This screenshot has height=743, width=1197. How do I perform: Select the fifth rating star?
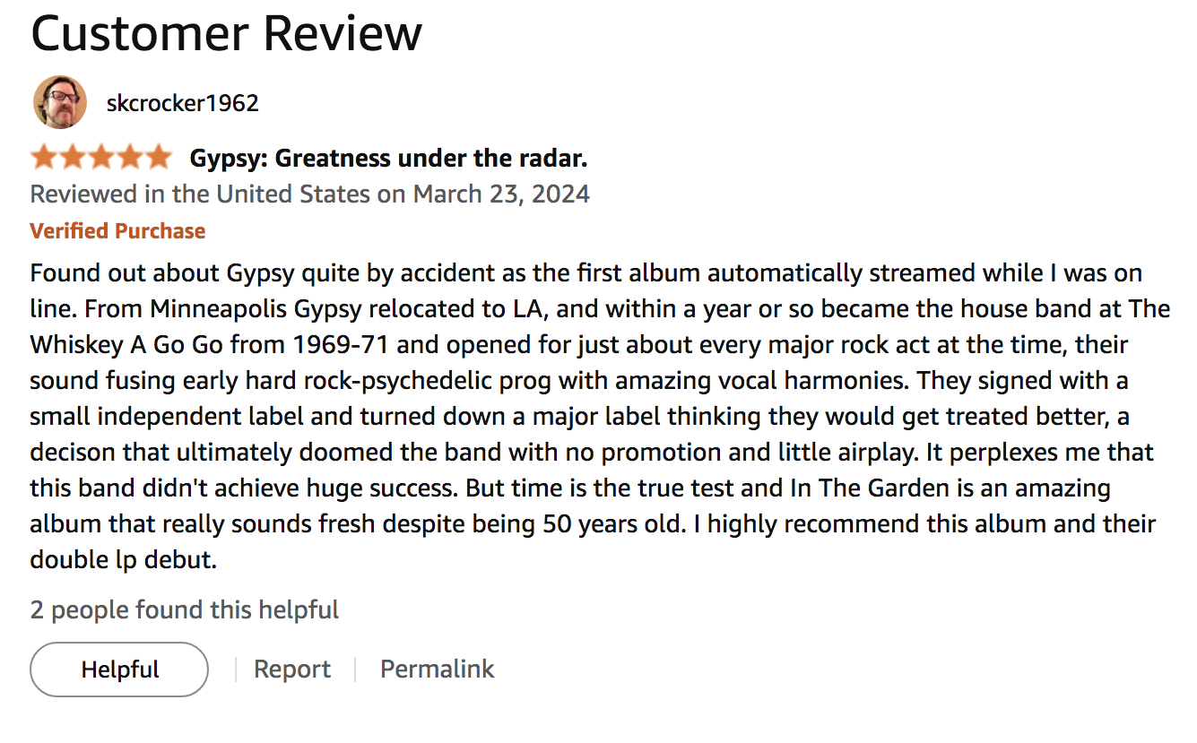pos(160,156)
